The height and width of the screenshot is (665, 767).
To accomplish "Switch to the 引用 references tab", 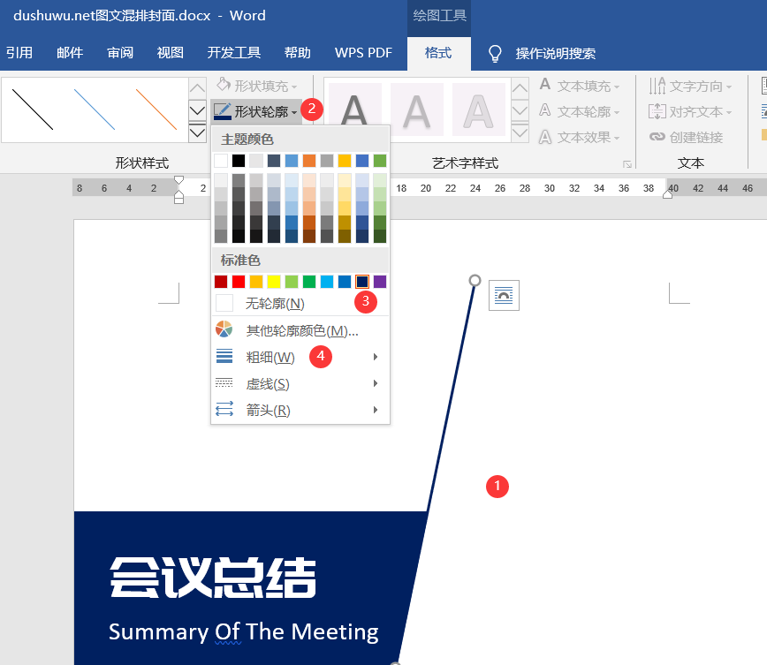I will [x=19, y=53].
